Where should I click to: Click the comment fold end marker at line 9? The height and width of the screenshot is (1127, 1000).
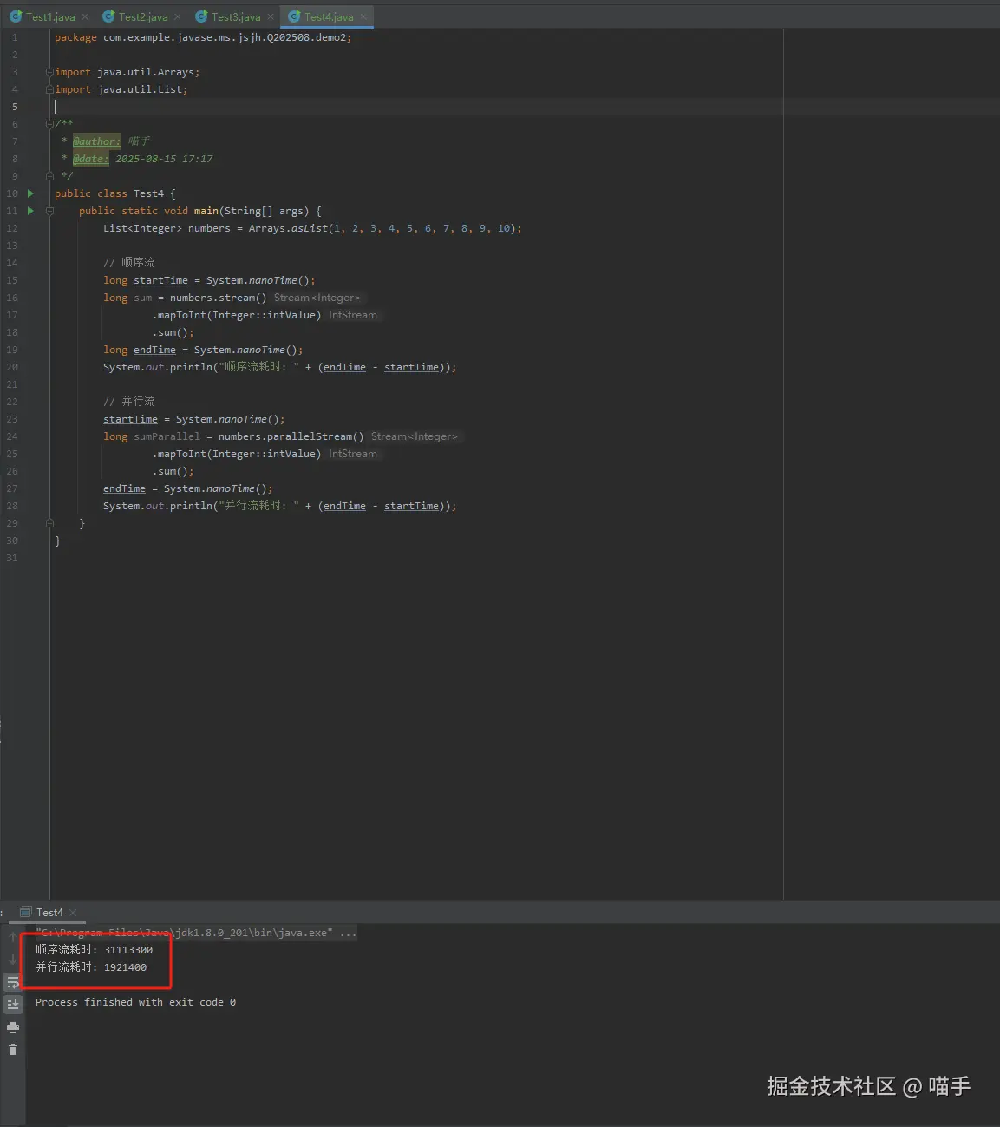coord(49,176)
